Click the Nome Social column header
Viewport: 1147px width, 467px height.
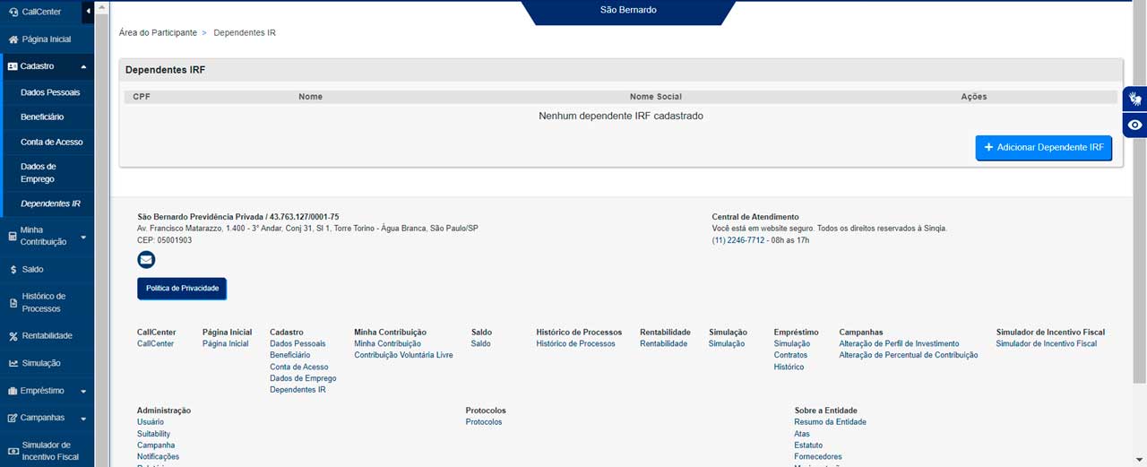click(x=656, y=97)
